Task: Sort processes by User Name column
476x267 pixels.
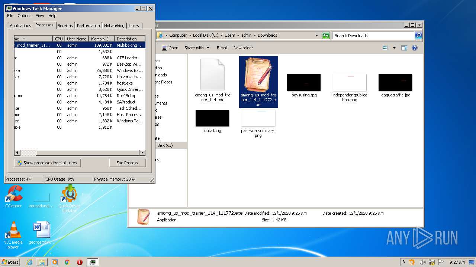Action: point(77,39)
